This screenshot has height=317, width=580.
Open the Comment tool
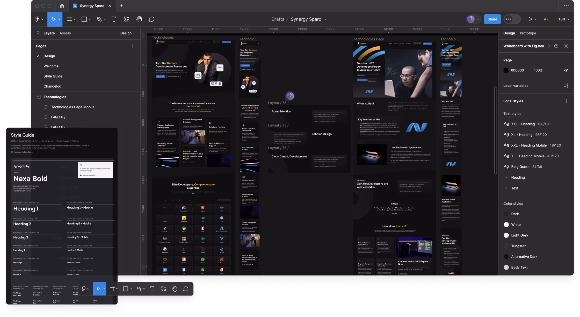coord(151,19)
